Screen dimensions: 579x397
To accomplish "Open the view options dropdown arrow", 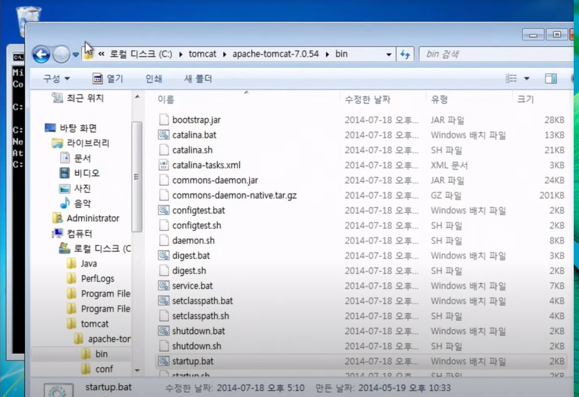I will tap(527, 79).
